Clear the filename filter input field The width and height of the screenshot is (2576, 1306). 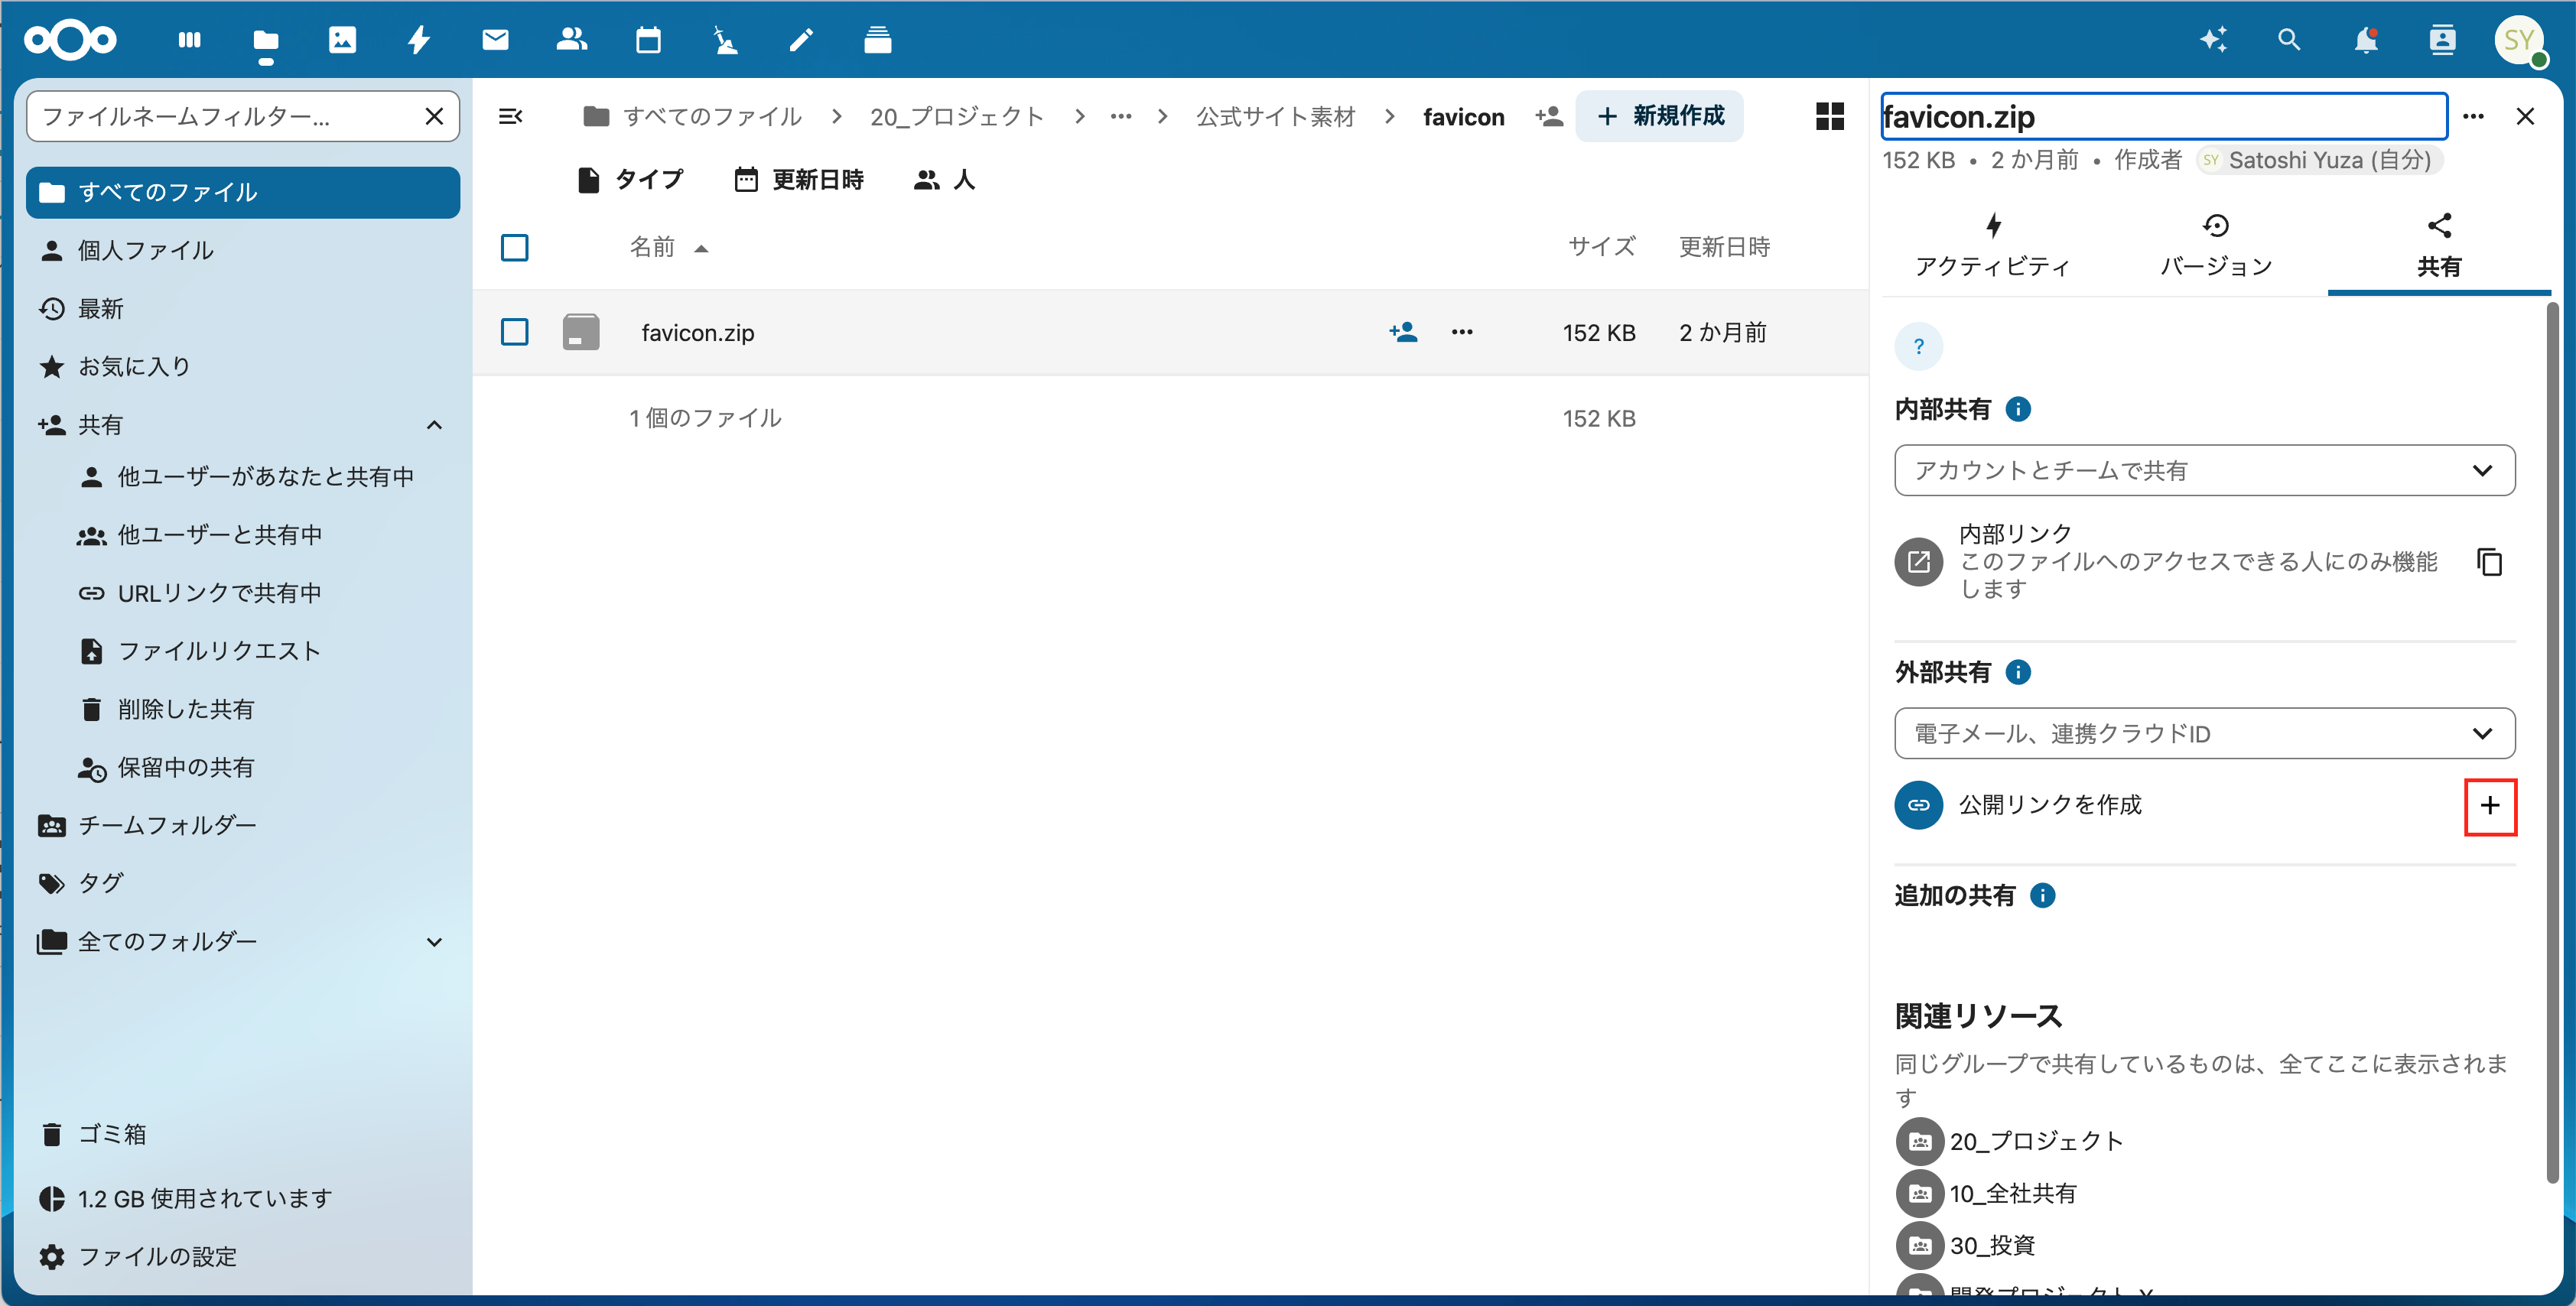click(x=434, y=116)
